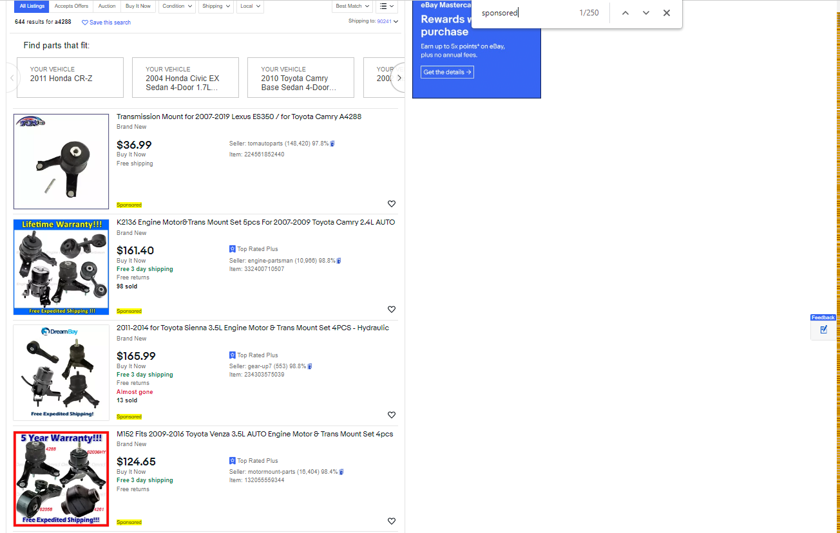840x533 pixels.
Task: Open list view options dropdown
Action: pos(387,6)
